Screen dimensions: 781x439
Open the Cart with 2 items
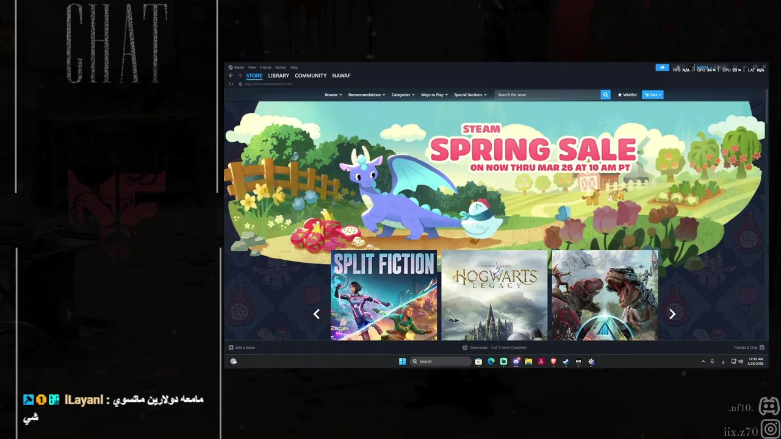pos(653,95)
